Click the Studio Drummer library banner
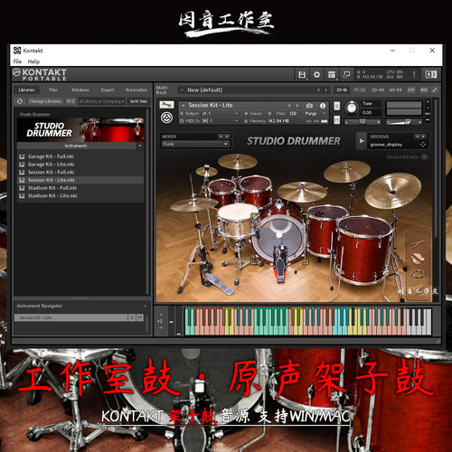Screen dimensions: 452x452 click(x=80, y=129)
